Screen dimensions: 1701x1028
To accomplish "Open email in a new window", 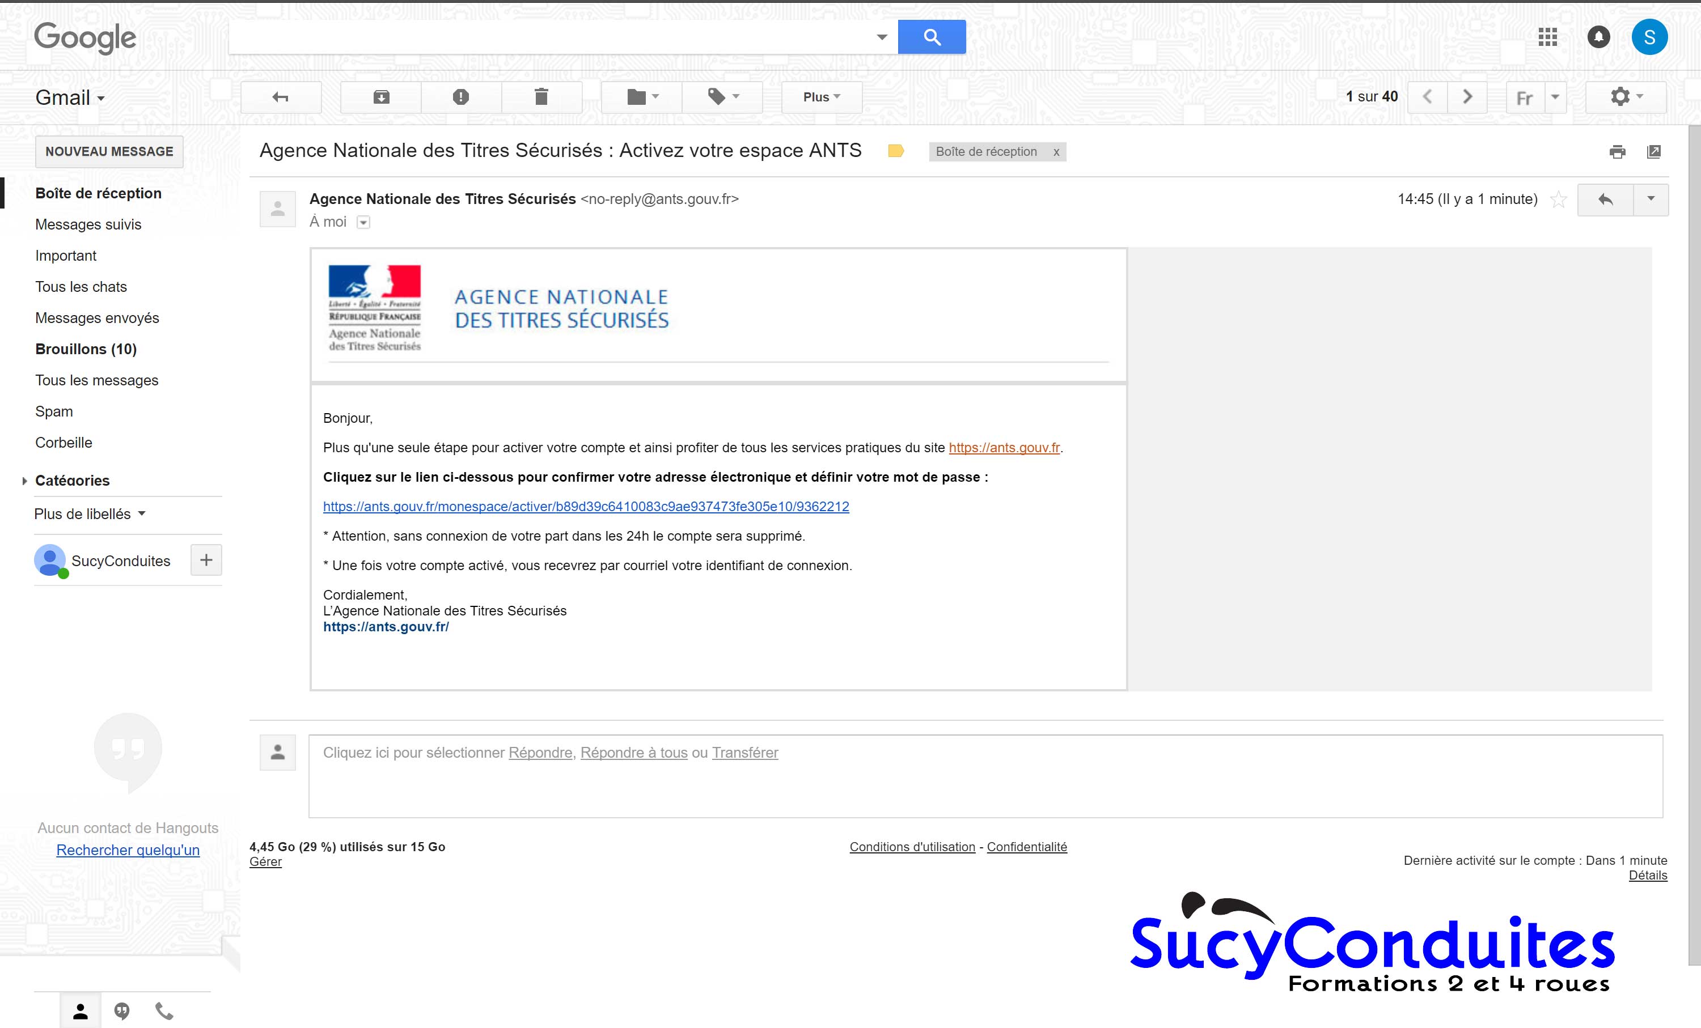I will click(1654, 152).
